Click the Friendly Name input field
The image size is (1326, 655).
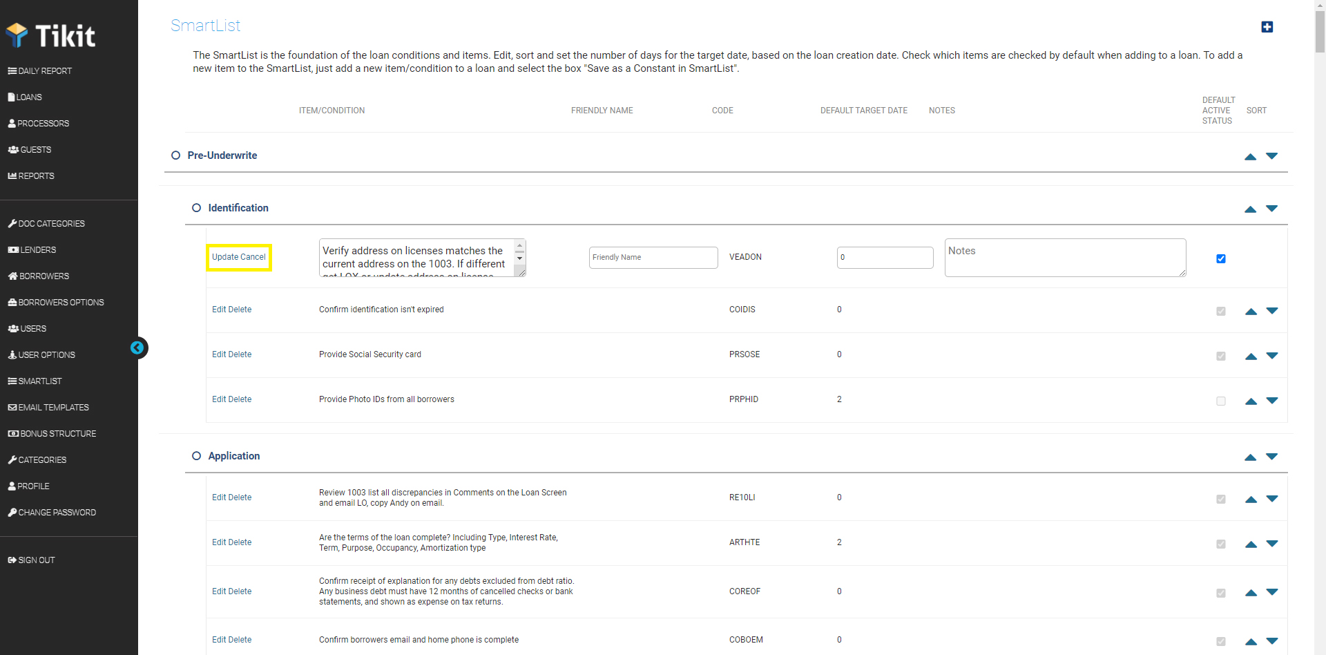[653, 257]
